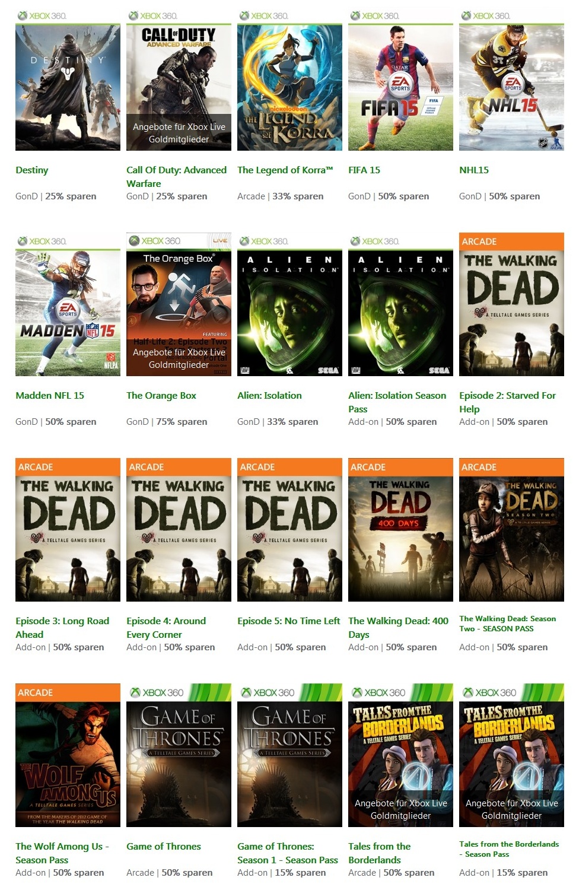Click The Wolf Among Us cover
The width and height of the screenshot is (576, 887).
tap(68, 755)
